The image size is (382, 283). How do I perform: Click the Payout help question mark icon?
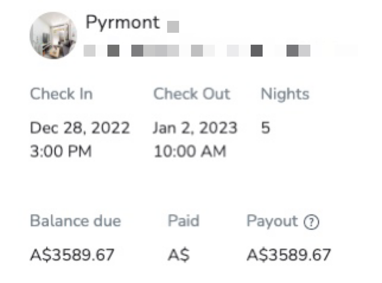(311, 222)
